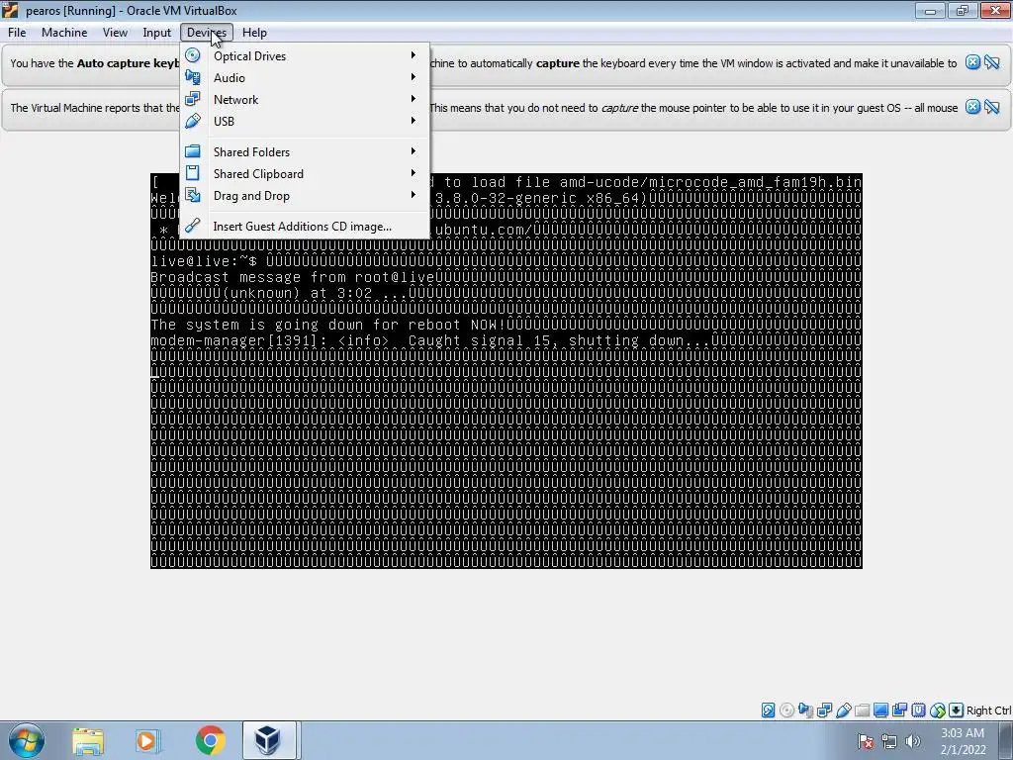Viewport: 1013px width, 760px height.
Task: Expand the Optical Drives submenu arrow
Action: (x=413, y=55)
